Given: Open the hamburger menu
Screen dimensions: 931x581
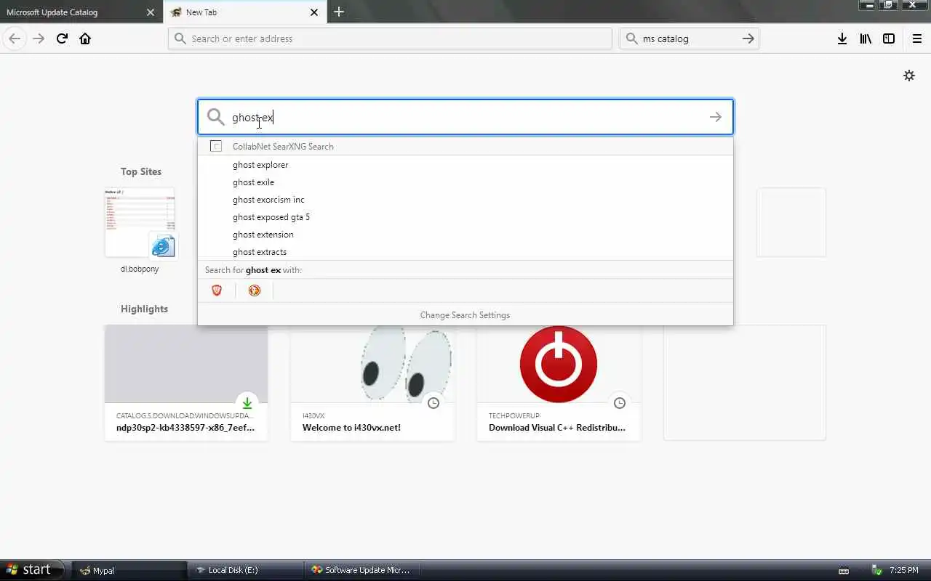Looking at the screenshot, I should (917, 38).
